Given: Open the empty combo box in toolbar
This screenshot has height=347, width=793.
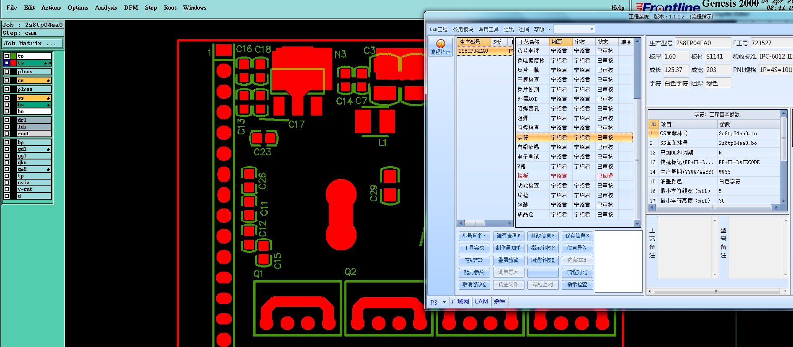Looking at the screenshot, I should (574, 29).
